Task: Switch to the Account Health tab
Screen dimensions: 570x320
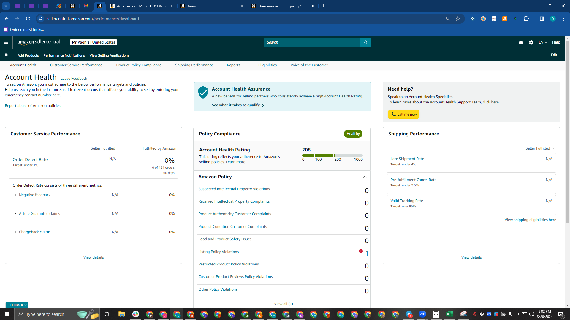Action: (x=23, y=65)
